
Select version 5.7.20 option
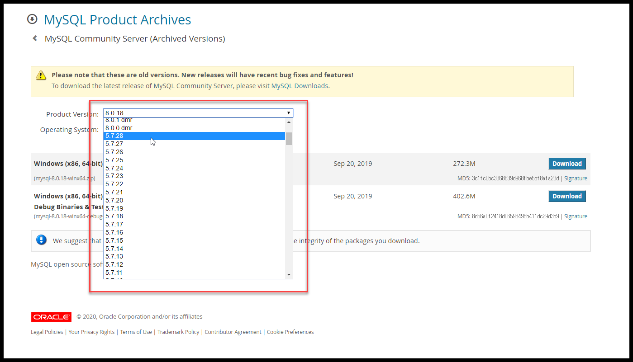pos(194,200)
